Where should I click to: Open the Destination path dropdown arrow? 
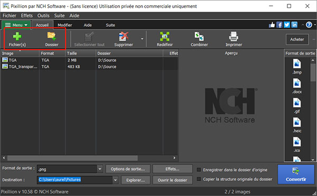[x=115, y=180]
